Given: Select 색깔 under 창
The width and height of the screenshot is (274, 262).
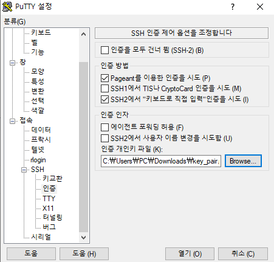Looking at the screenshot, I should pos(38,111).
